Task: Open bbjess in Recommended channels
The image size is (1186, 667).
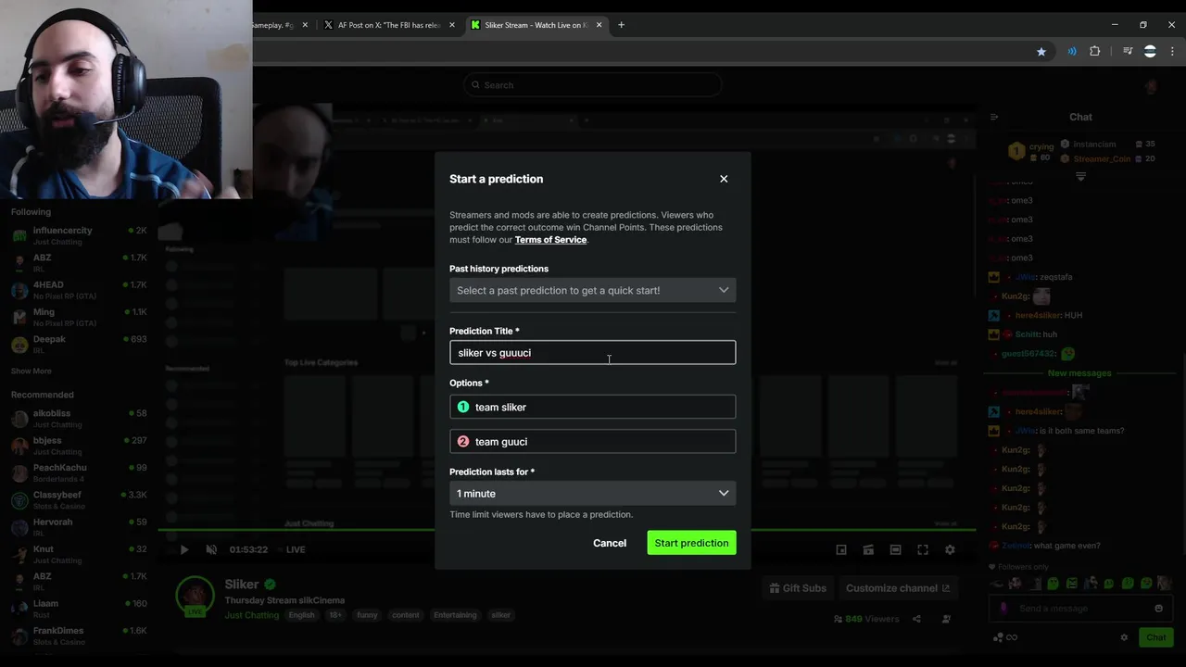Action: [79, 446]
